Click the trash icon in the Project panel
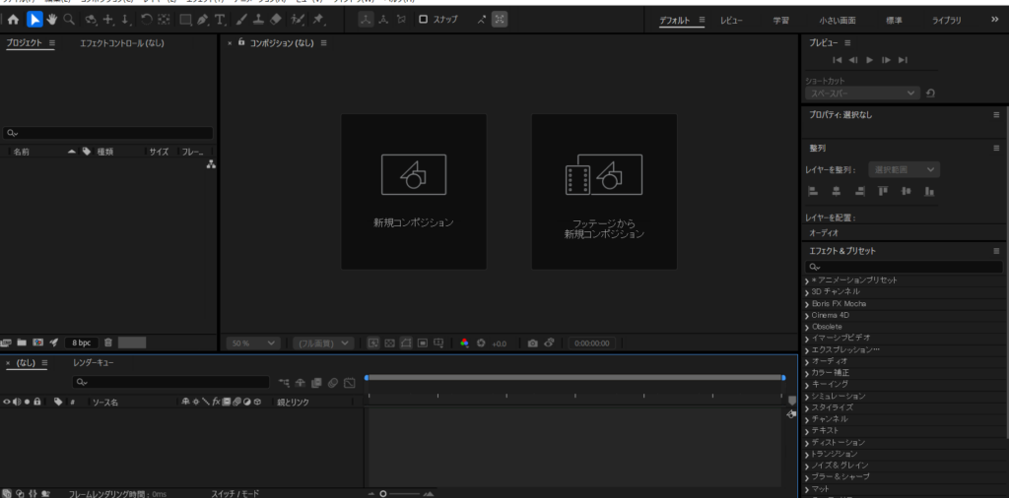This screenshot has height=498, width=1009. (x=108, y=342)
